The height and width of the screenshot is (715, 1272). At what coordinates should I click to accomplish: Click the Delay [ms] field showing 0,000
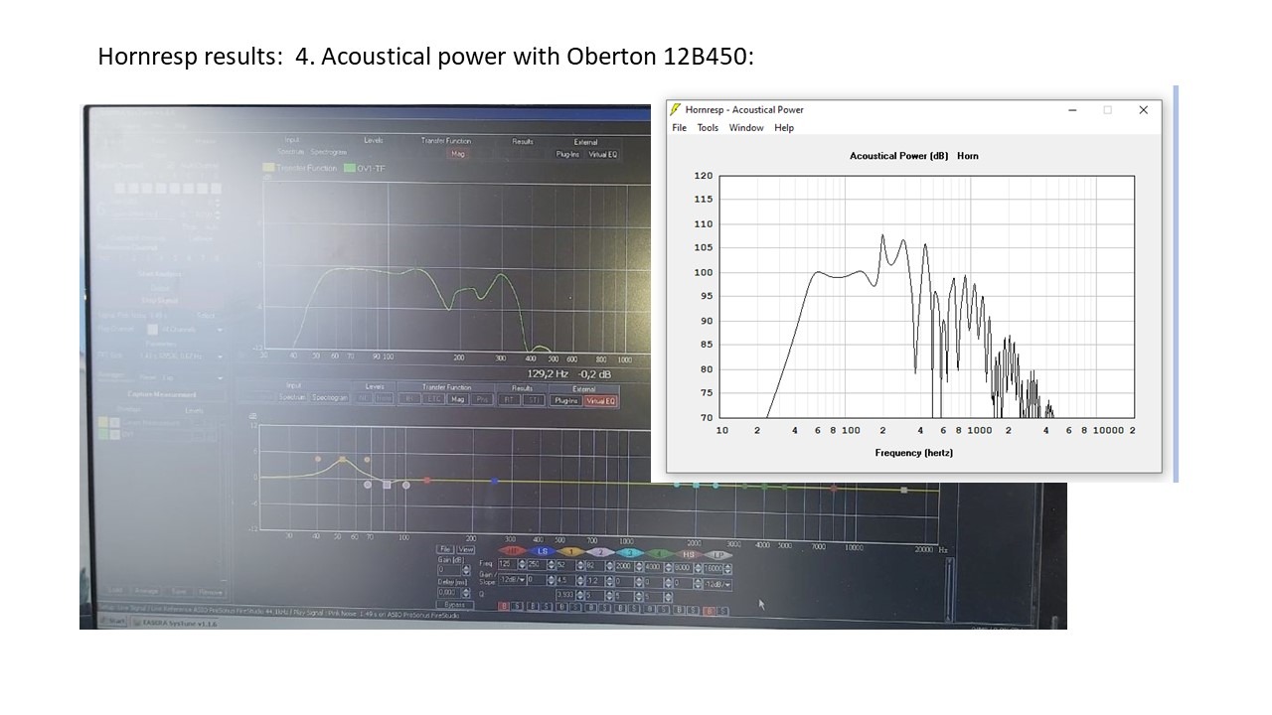449,593
